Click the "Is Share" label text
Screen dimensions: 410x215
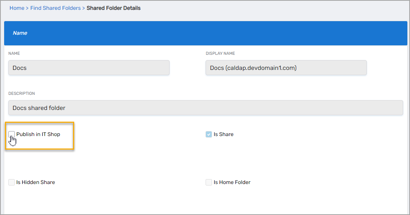click(223, 134)
